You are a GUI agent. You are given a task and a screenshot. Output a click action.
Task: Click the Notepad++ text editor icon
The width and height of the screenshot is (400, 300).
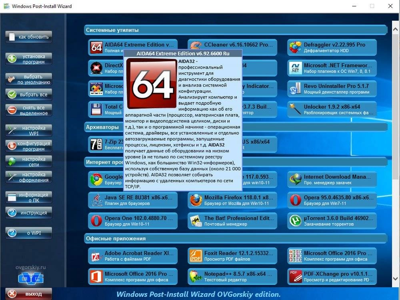pyautogui.click(x=196, y=276)
